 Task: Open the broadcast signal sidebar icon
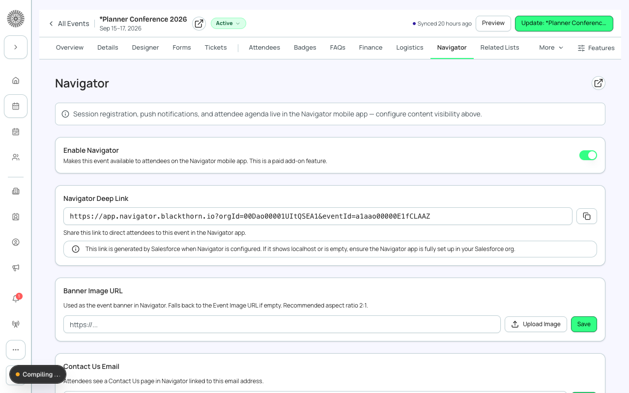pos(16,324)
